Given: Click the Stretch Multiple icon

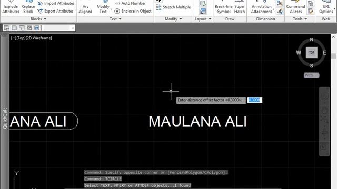Looking at the screenshot, I should [158, 7].
